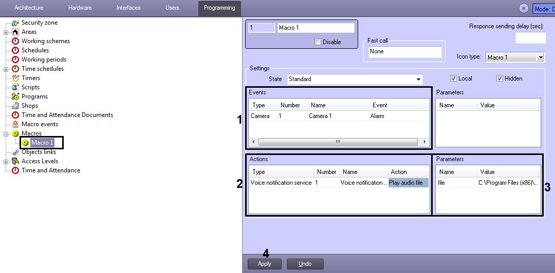
Task: Click the Scripts icon
Action: [15, 87]
